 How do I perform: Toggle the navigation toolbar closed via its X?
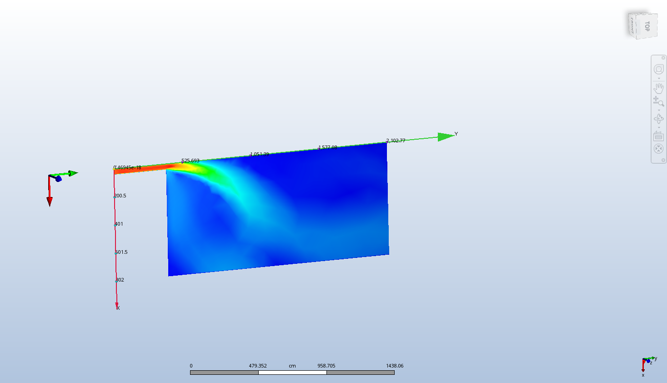pos(663,57)
